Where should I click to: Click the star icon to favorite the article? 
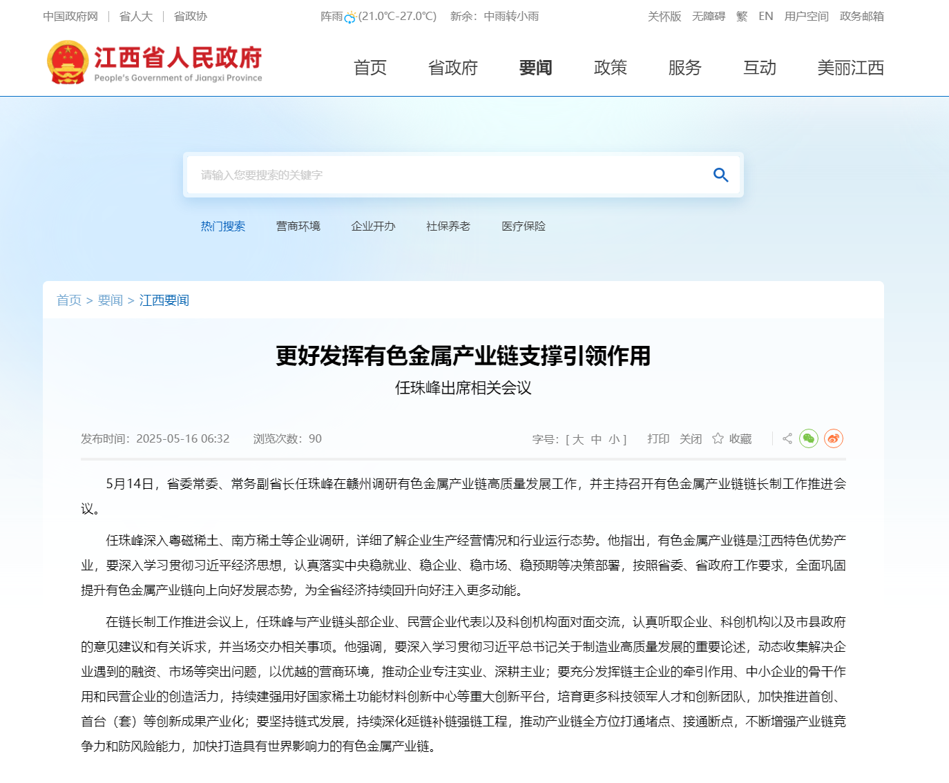718,438
